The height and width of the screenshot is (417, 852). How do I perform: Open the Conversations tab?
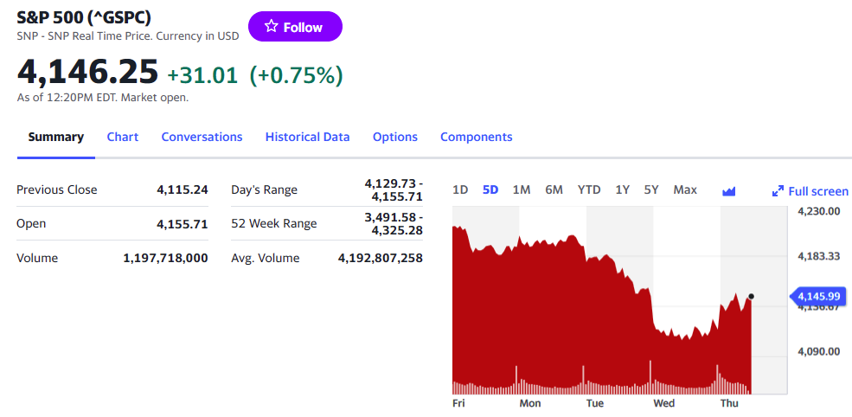pyautogui.click(x=202, y=137)
